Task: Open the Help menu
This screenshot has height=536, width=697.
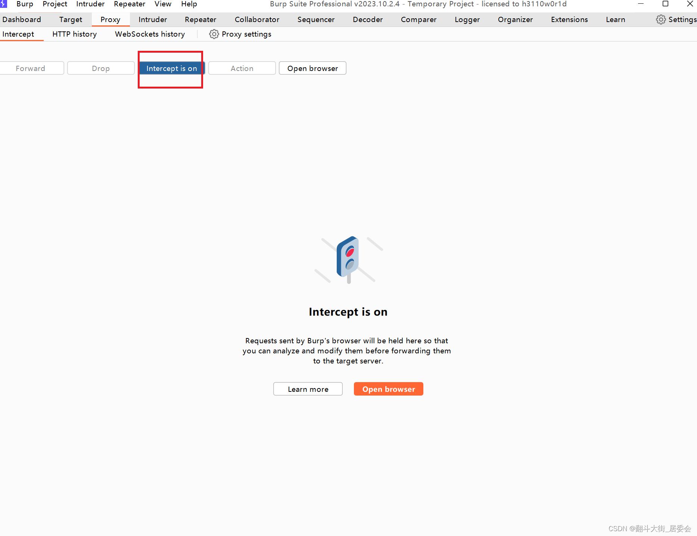Action: tap(189, 4)
